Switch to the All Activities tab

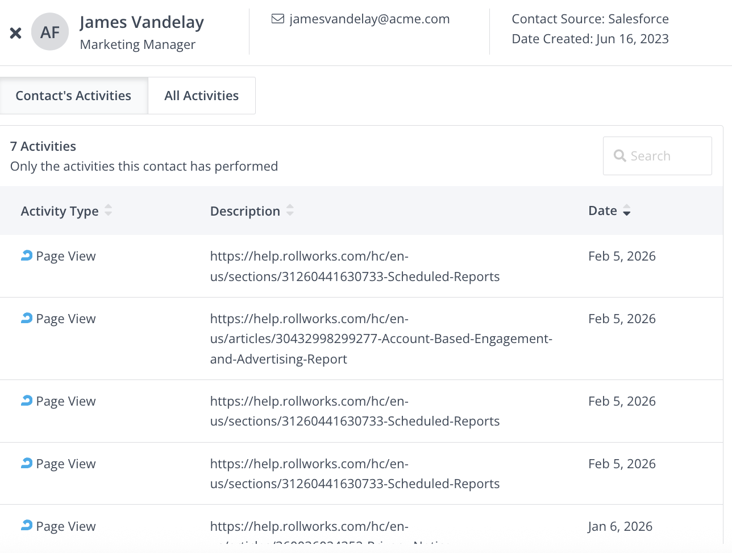[x=201, y=96]
